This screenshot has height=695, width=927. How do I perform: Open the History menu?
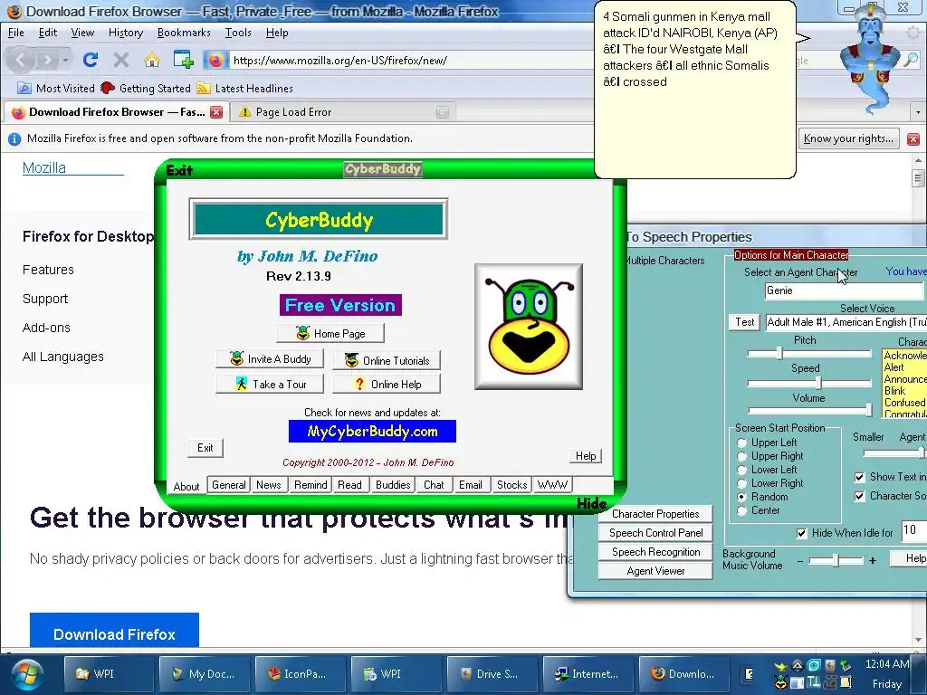click(125, 33)
